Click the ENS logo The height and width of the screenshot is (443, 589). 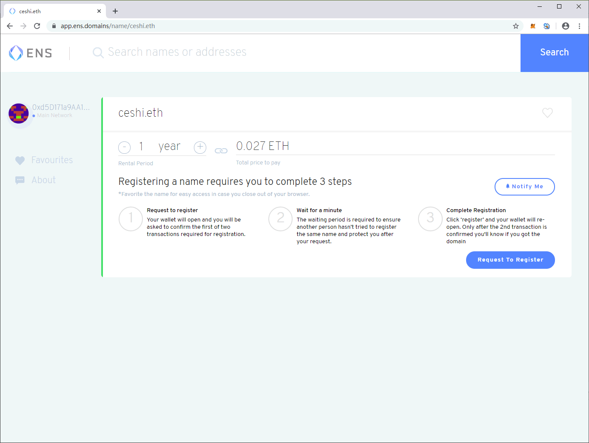pyautogui.click(x=31, y=53)
